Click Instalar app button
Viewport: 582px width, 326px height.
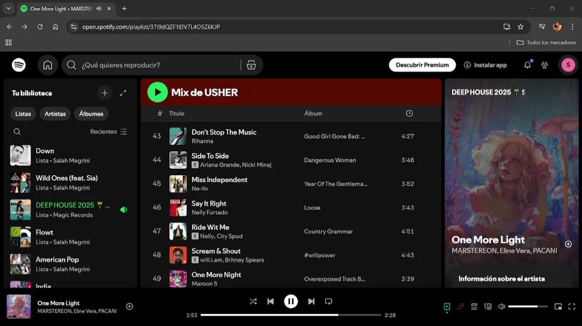tap(485, 65)
